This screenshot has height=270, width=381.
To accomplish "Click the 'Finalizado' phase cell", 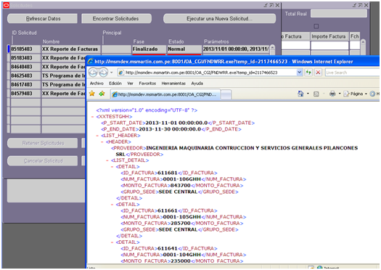I will click(x=149, y=49).
